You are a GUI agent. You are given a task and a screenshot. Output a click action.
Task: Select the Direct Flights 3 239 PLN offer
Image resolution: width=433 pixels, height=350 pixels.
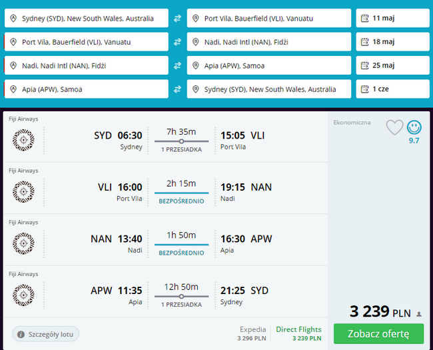(298, 333)
